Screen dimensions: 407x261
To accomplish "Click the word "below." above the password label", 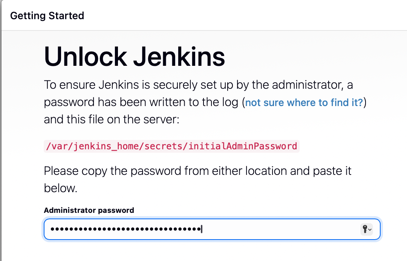I will pyautogui.click(x=61, y=188).
